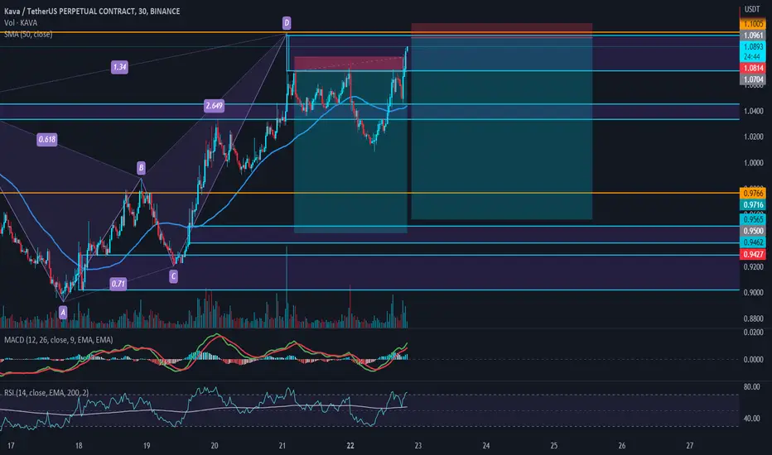Select the 0.618 ratio label
This screenshot has width=772, height=455.
tap(47, 140)
